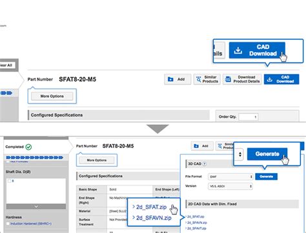The image size is (306, 233).
Task: Click CAD Download beside Download Product Details
Action: click(x=281, y=79)
